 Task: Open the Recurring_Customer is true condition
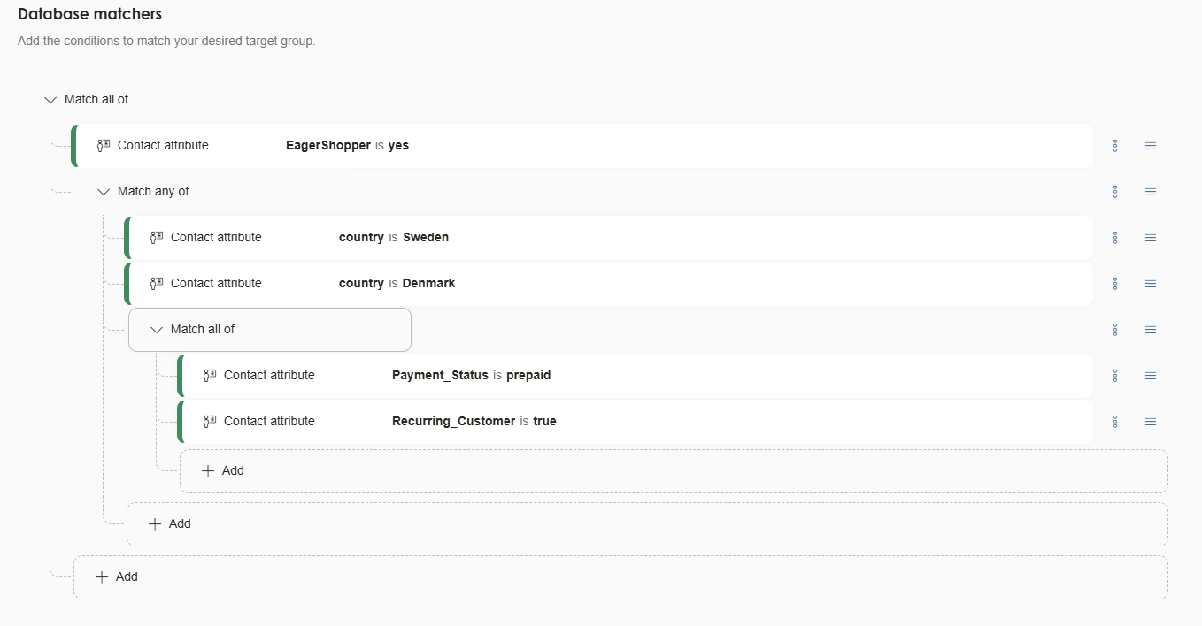pyautogui.click(x=474, y=422)
